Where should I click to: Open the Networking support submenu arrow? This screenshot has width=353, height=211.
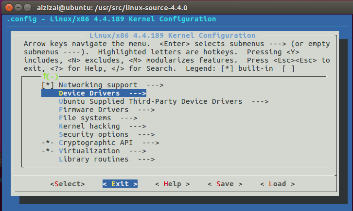[155, 85]
